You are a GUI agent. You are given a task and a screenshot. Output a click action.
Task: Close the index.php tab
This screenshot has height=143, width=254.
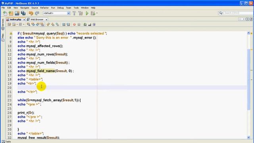(x=24, y=19)
